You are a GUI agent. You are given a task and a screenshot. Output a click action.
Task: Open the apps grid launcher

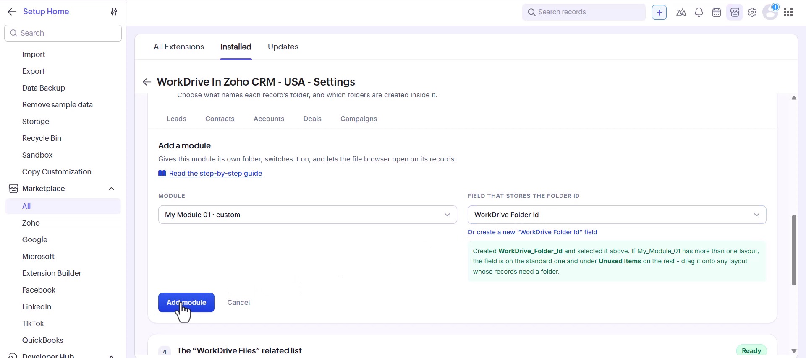(788, 12)
